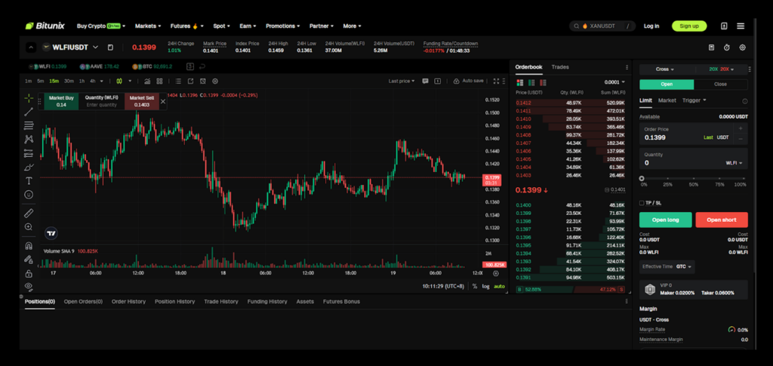
Task: Click the chart pop-out share icon
Action: (190, 81)
